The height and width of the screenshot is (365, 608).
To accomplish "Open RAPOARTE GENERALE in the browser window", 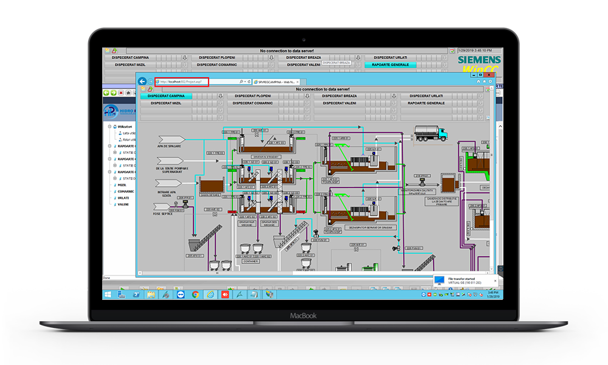I will point(426,103).
